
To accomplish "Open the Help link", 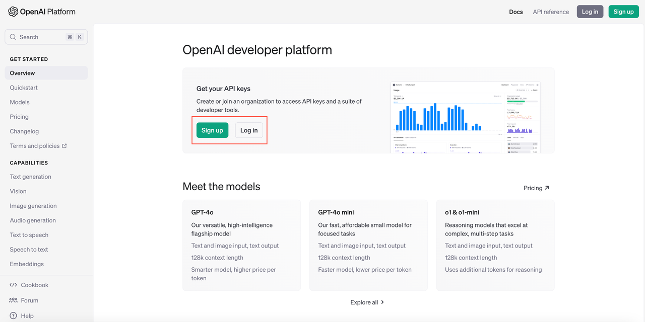I will (x=22, y=316).
